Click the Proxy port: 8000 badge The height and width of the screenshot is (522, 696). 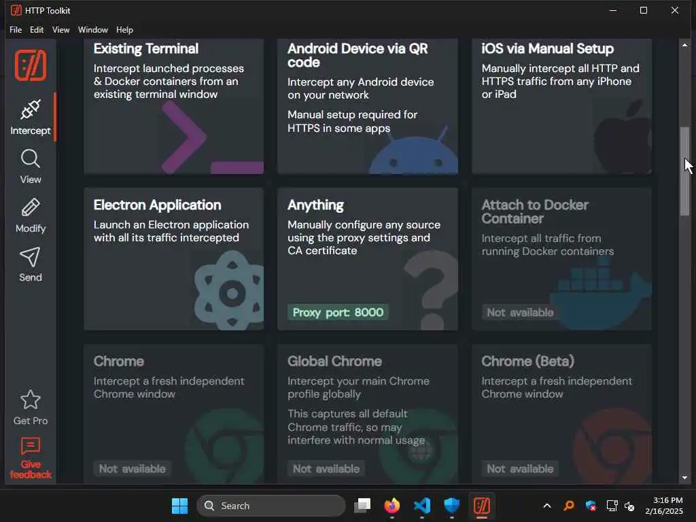pos(338,313)
